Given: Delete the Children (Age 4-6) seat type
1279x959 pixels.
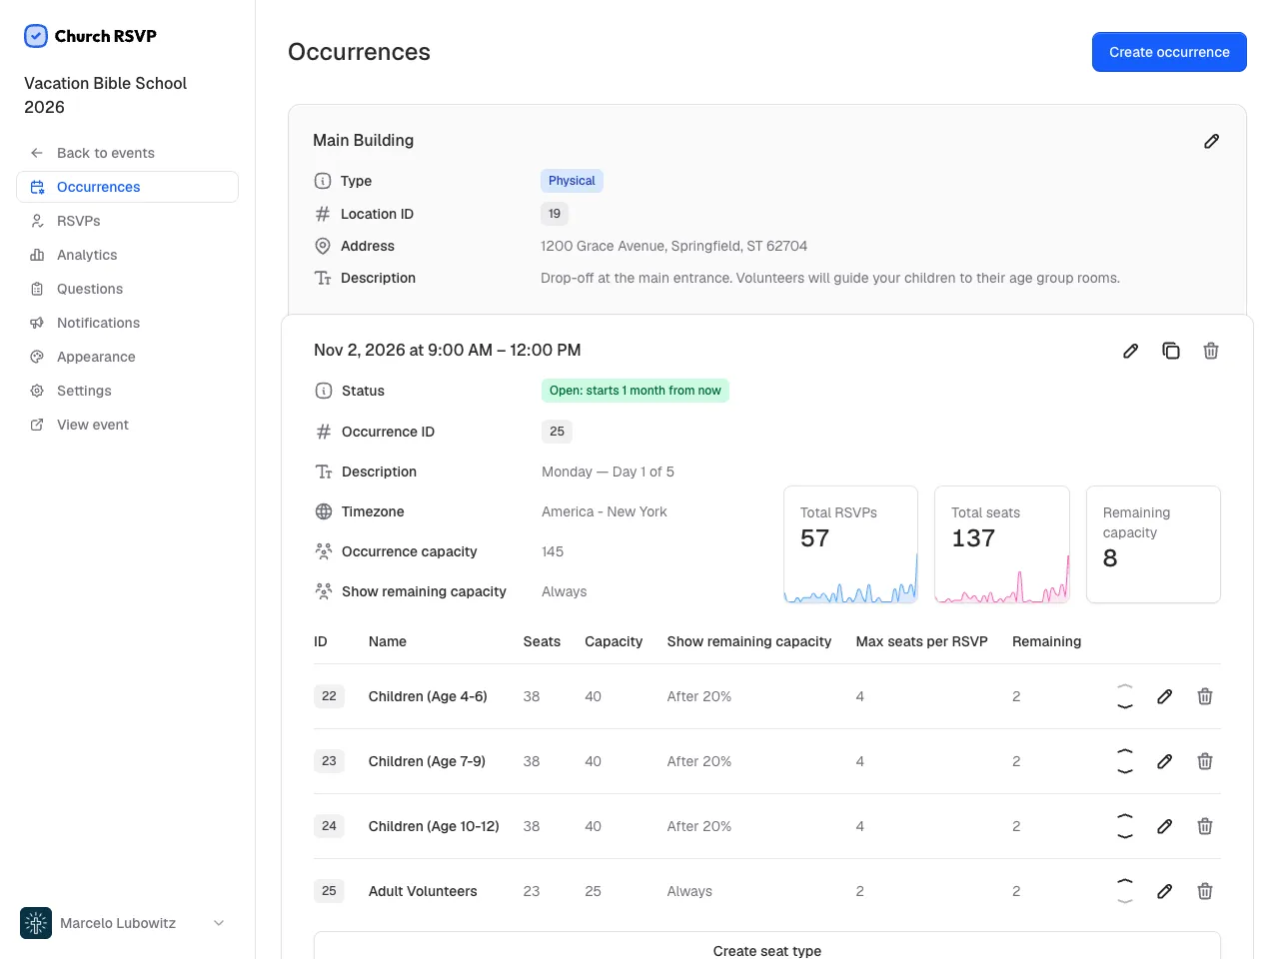Looking at the screenshot, I should [1205, 696].
